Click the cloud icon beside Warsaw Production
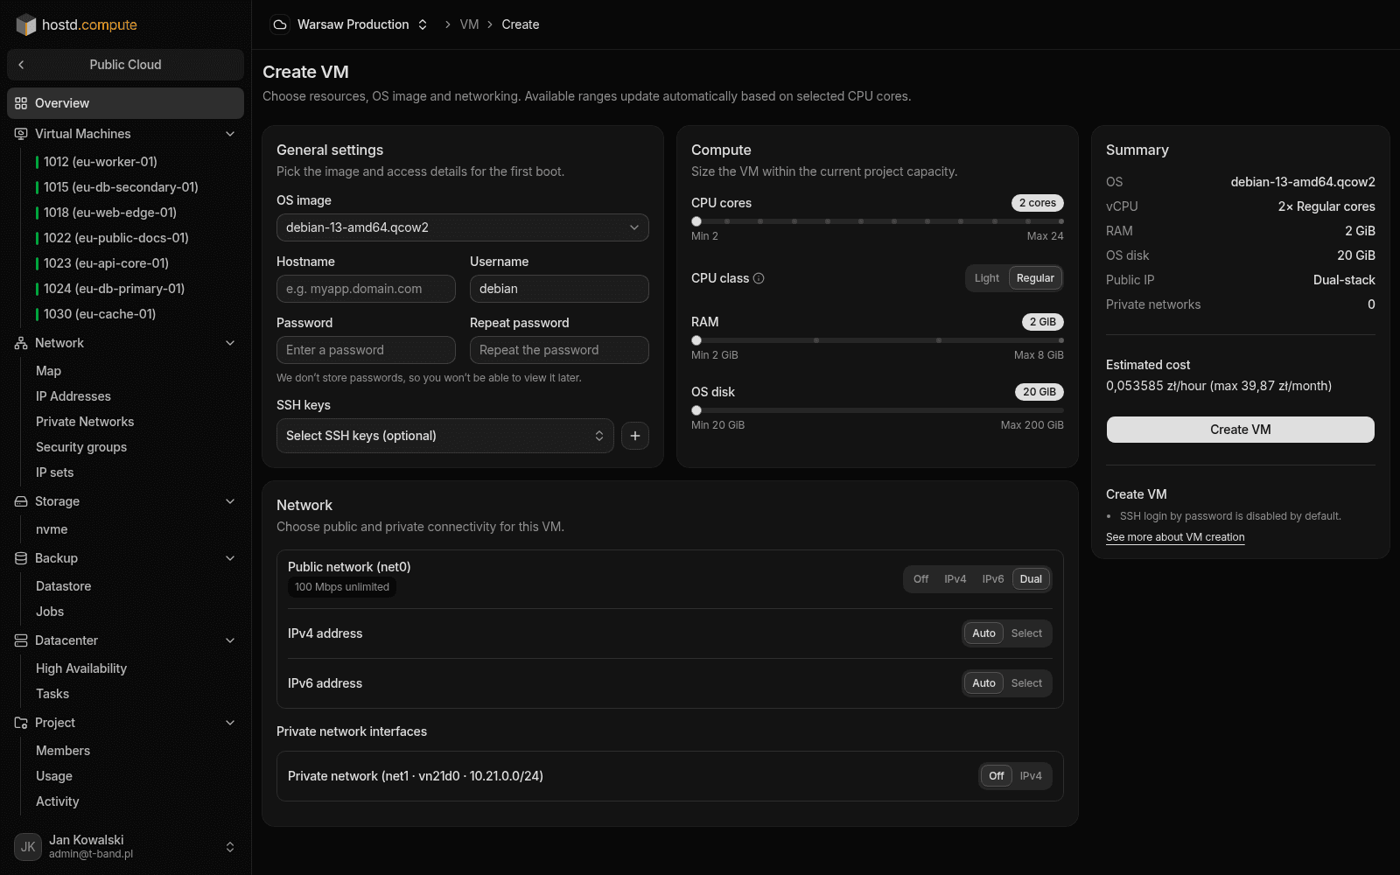Screen dimensions: 1400x875 (x=280, y=24)
